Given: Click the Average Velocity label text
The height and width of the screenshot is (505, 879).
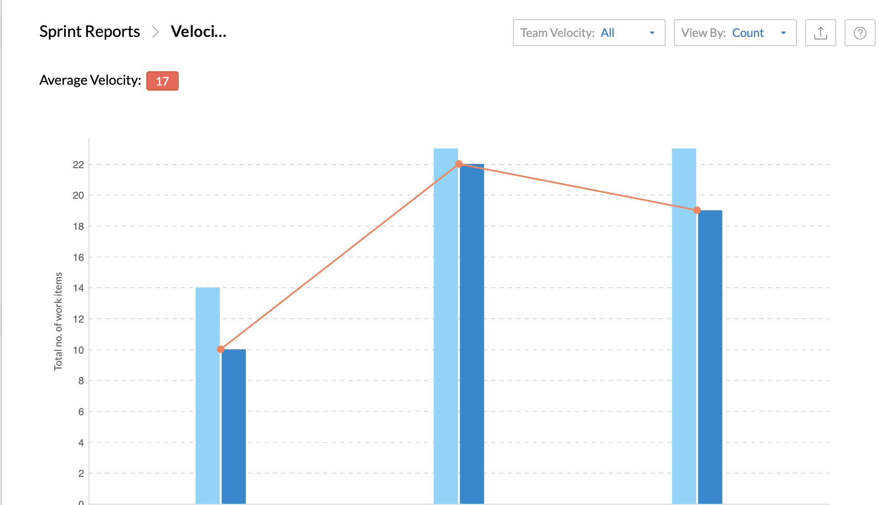Looking at the screenshot, I should pyautogui.click(x=90, y=80).
